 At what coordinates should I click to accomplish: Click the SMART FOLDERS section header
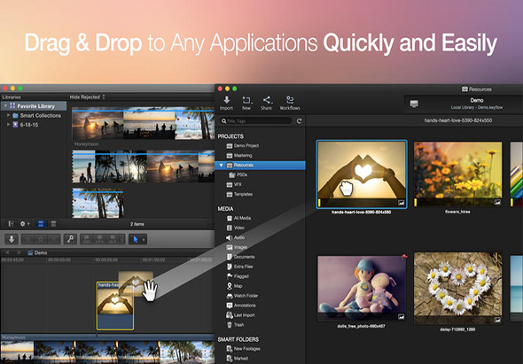coord(238,339)
